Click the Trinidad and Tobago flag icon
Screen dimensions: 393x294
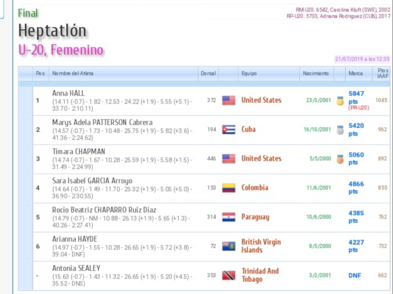tap(228, 275)
